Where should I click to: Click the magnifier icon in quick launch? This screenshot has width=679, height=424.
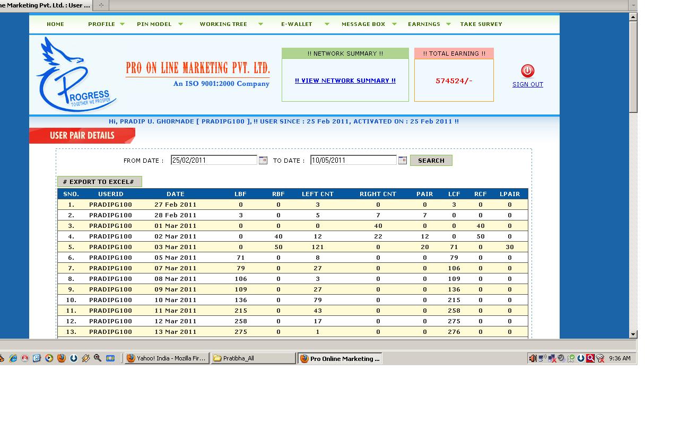click(x=98, y=358)
